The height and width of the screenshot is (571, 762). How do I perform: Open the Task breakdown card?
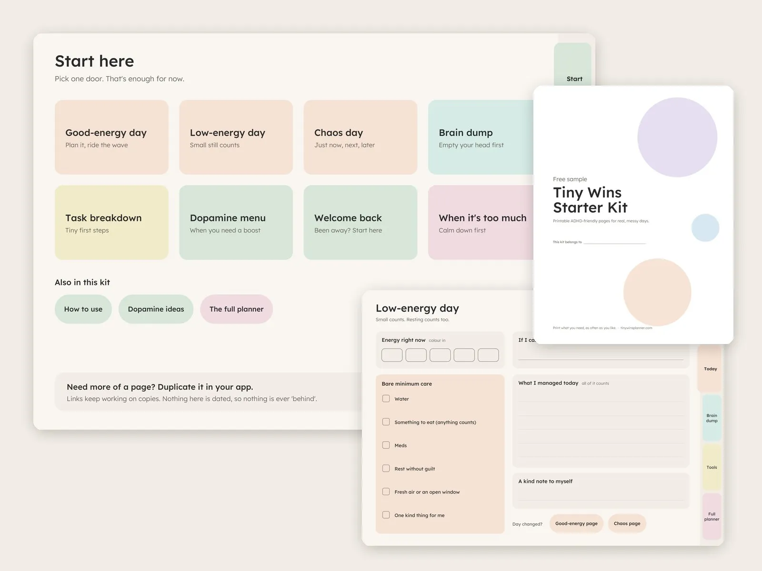pyautogui.click(x=111, y=222)
